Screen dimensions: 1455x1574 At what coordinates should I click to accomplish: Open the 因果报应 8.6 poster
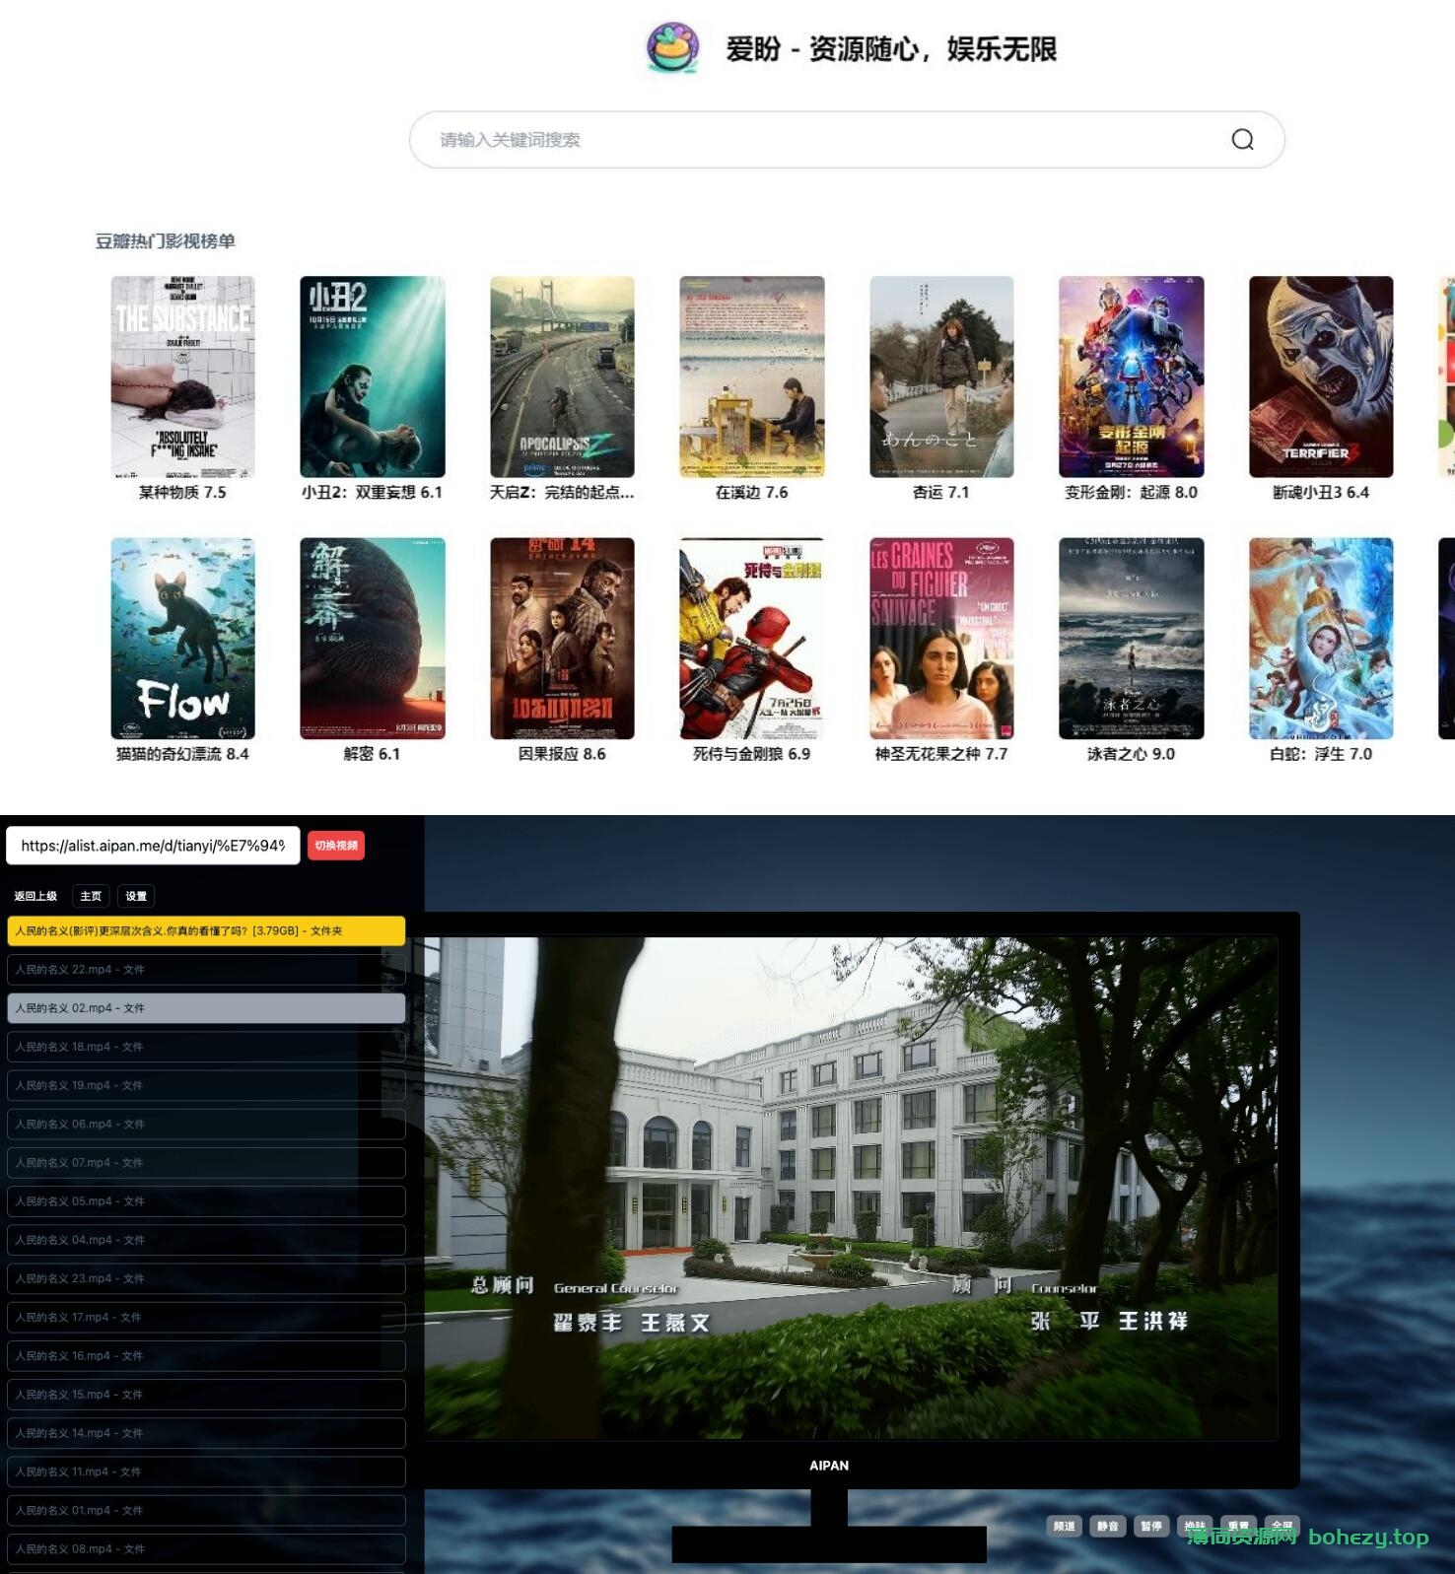[x=562, y=638]
